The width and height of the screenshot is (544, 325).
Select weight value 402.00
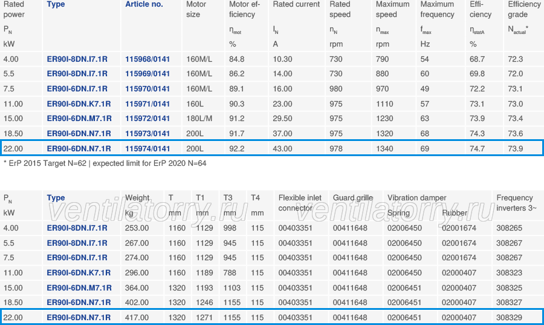(x=137, y=303)
